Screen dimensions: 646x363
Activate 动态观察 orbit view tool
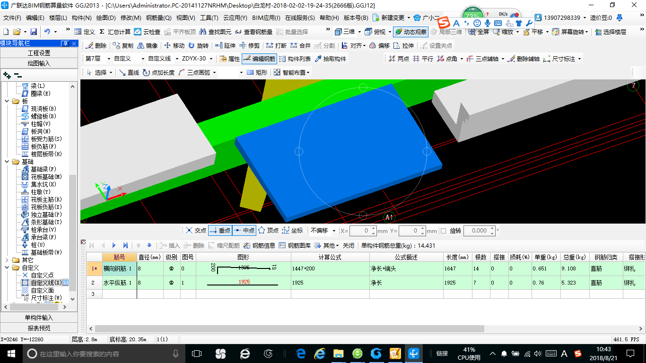410,32
